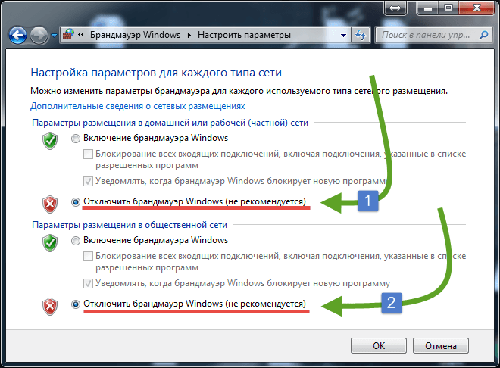Viewport: 500px width, 368px height.
Task: Close the firewall settings window
Action: tap(477, 8)
